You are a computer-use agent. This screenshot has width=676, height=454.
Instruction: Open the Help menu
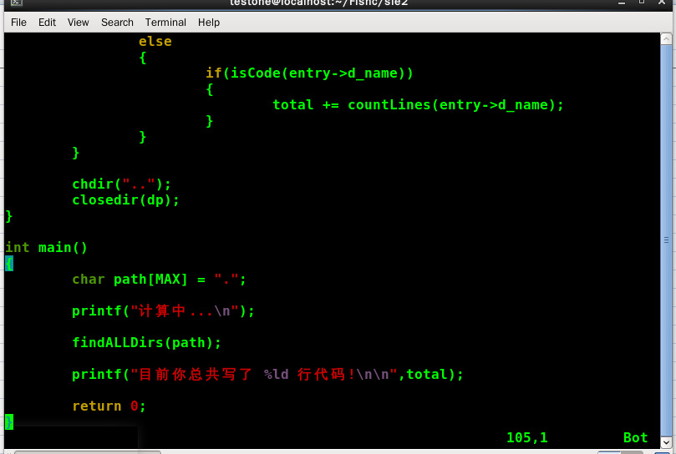(x=209, y=23)
